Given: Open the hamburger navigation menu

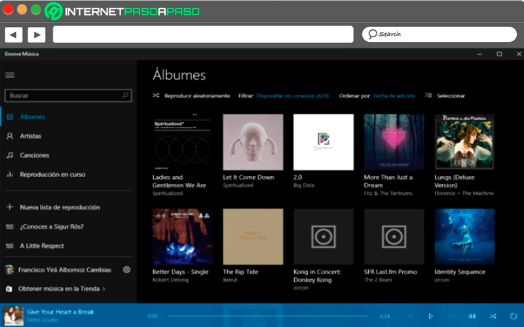Looking at the screenshot, I should (10, 75).
